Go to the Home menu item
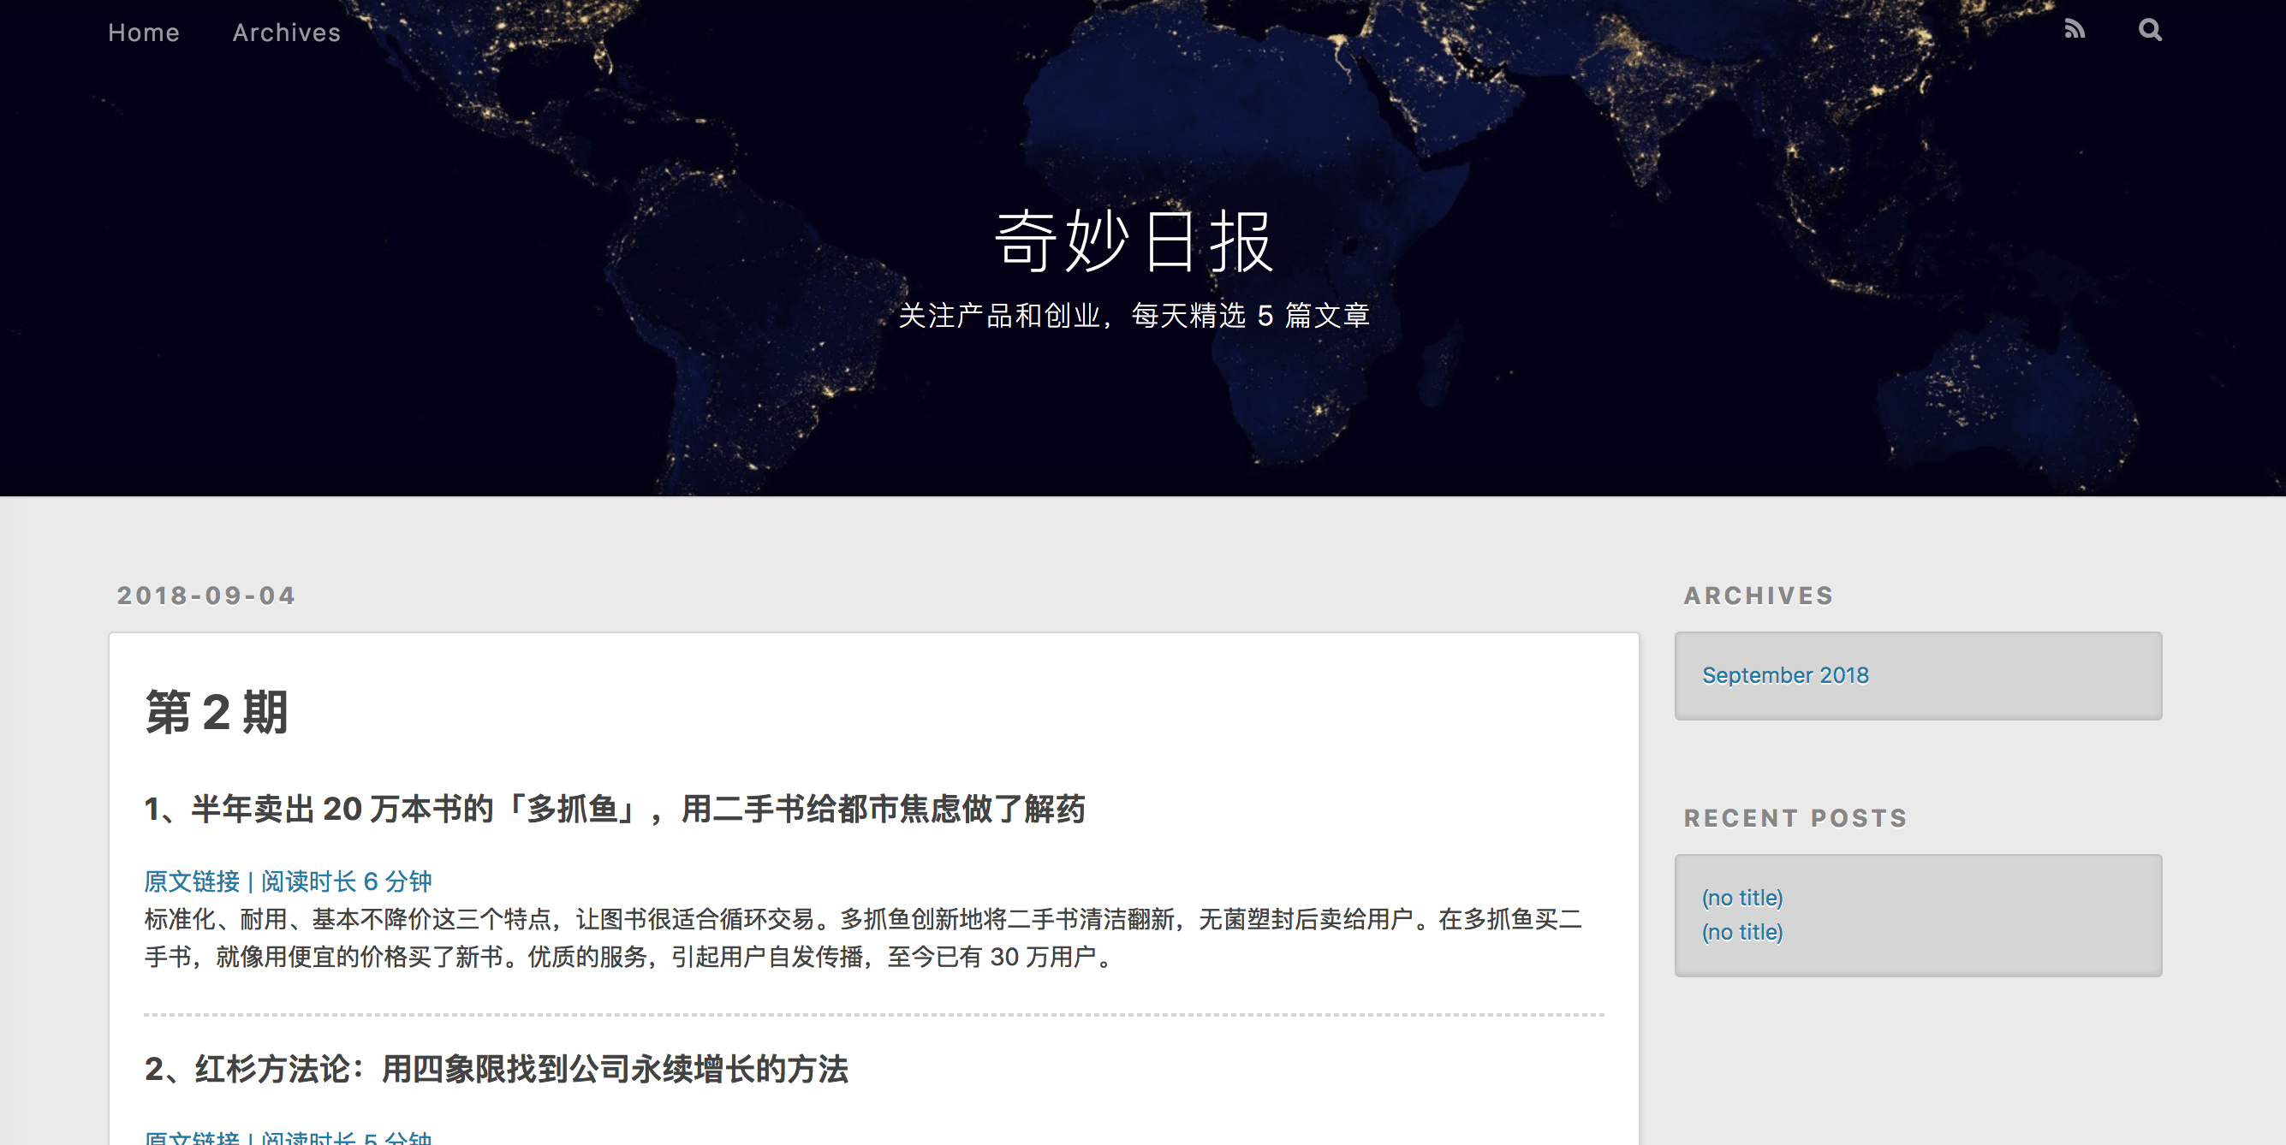Image resolution: width=2286 pixels, height=1145 pixels. click(x=144, y=33)
